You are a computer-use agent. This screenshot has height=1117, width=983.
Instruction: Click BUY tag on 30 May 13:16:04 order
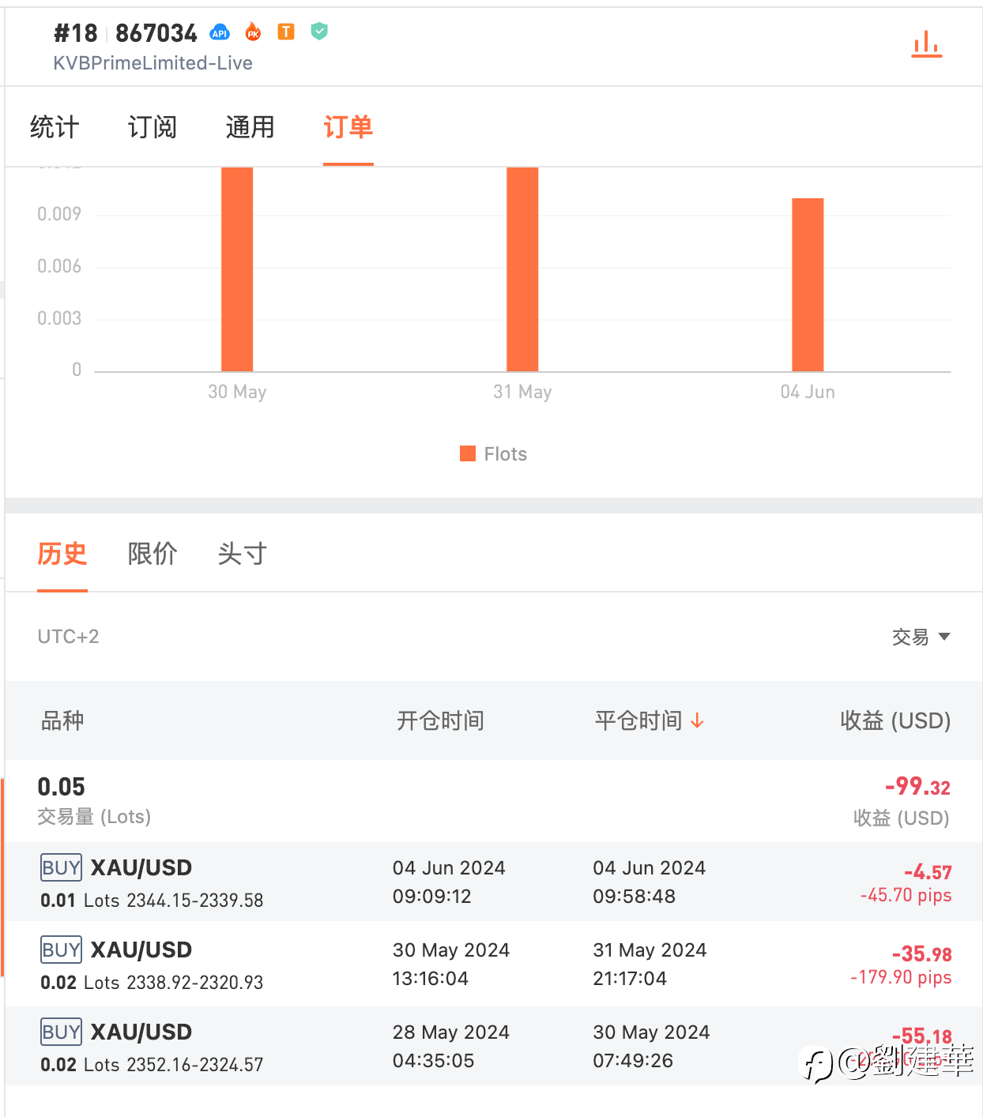point(61,950)
